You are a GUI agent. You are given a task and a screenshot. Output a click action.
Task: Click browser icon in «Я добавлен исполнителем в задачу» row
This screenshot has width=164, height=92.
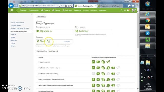tap(108, 68)
